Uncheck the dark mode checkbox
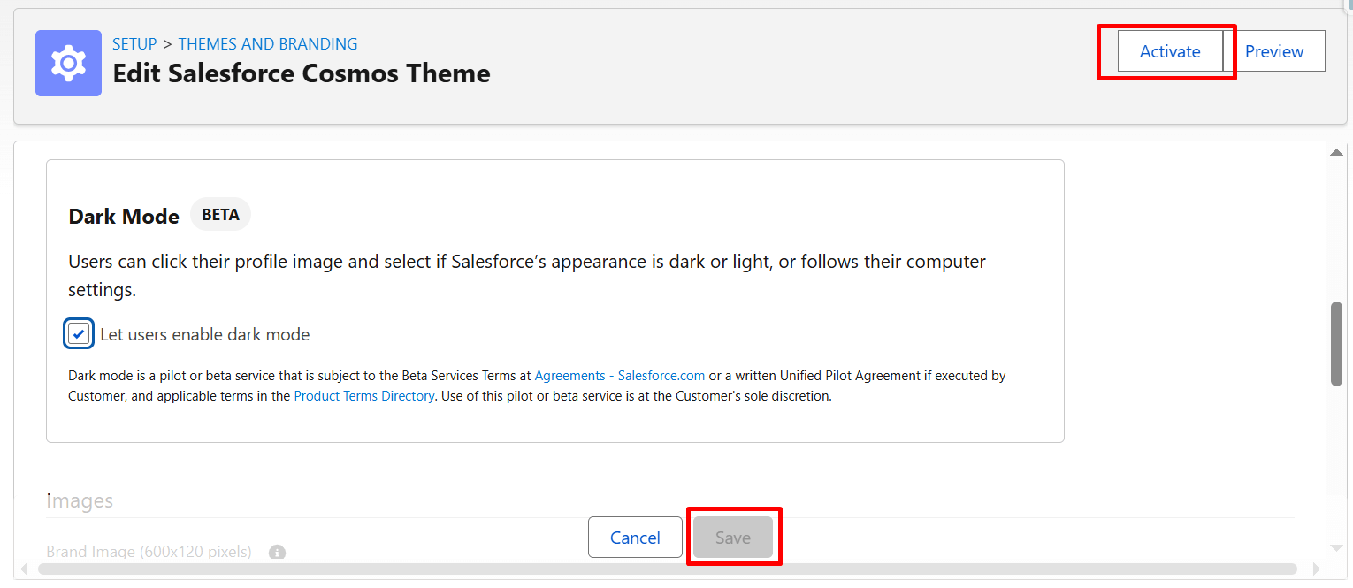This screenshot has height=588, width=1353. 79,334
